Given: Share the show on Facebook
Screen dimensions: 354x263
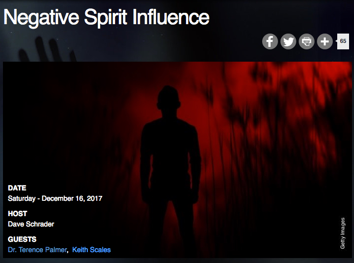Looking at the screenshot, I should pyautogui.click(x=270, y=41).
